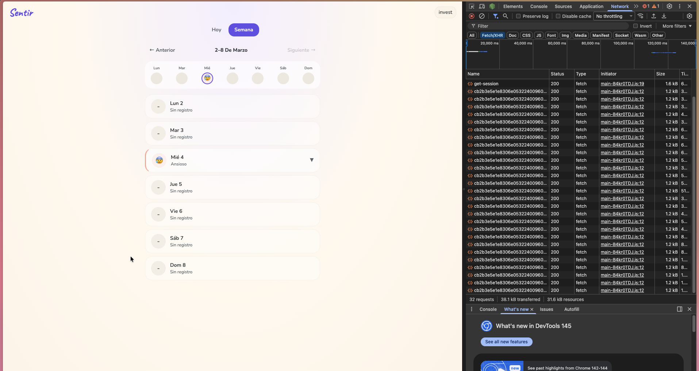Sort requests by the Initiator column header
Viewport: 699px width, 371px height.
[x=627, y=74]
